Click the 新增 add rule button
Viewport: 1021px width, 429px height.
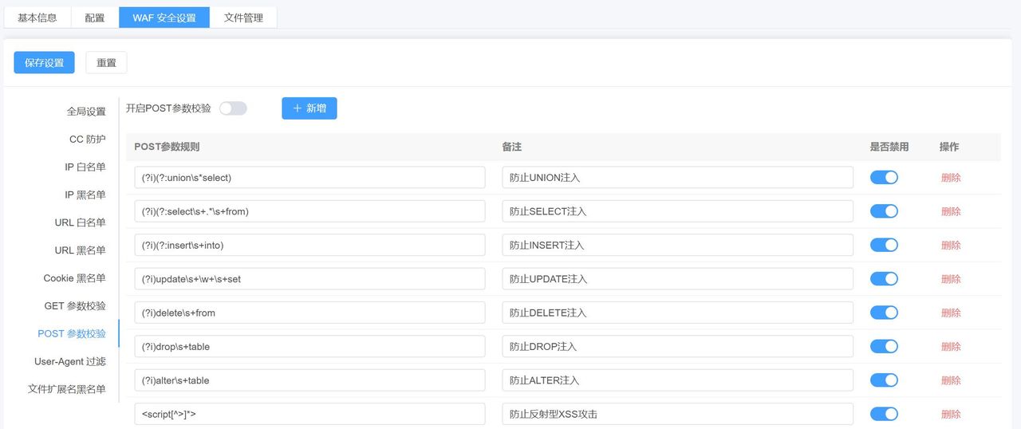click(309, 108)
